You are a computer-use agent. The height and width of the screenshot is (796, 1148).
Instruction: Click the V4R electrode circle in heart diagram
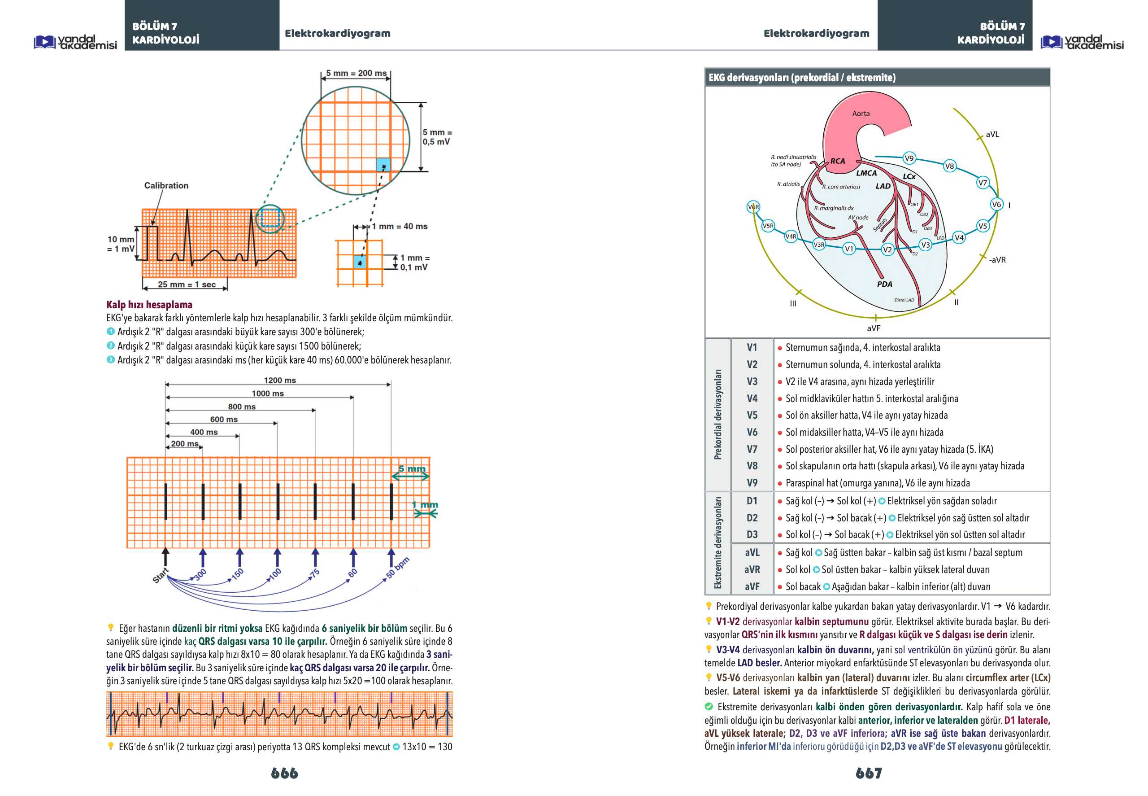tap(791, 236)
